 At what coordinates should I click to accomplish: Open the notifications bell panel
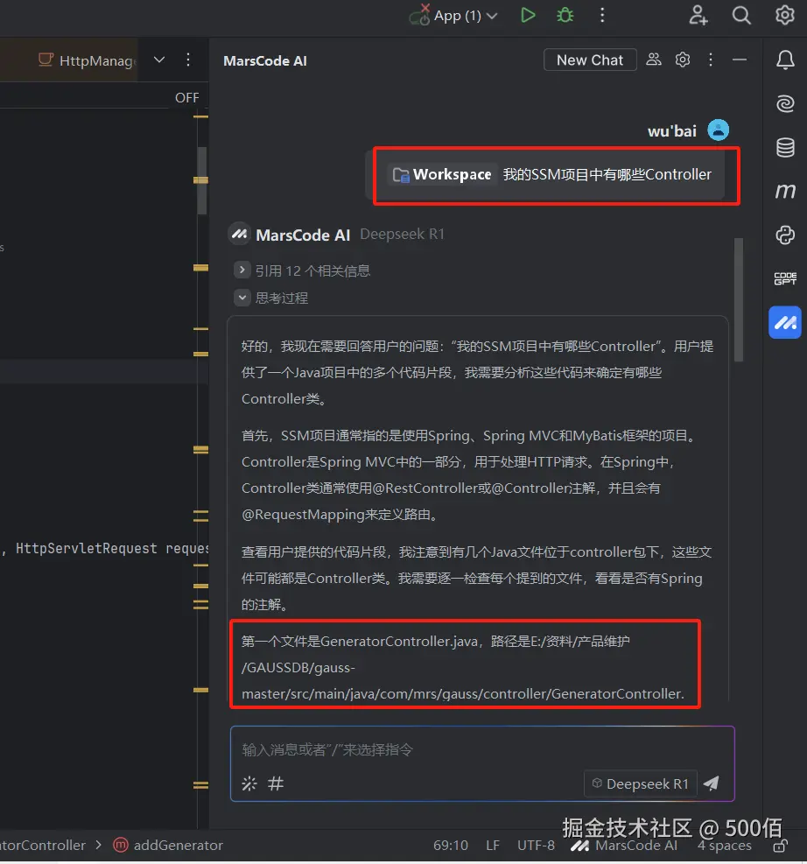785,60
